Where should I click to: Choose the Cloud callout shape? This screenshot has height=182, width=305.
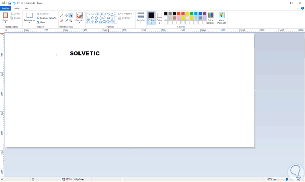[112, 22]
